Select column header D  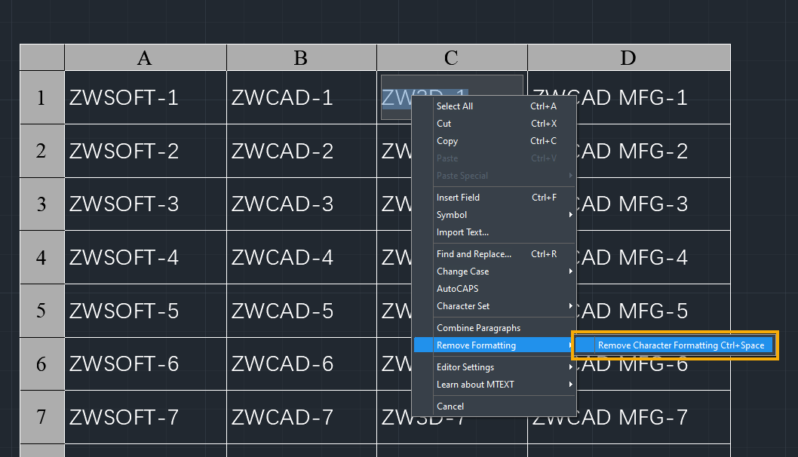tap(629, 57)
